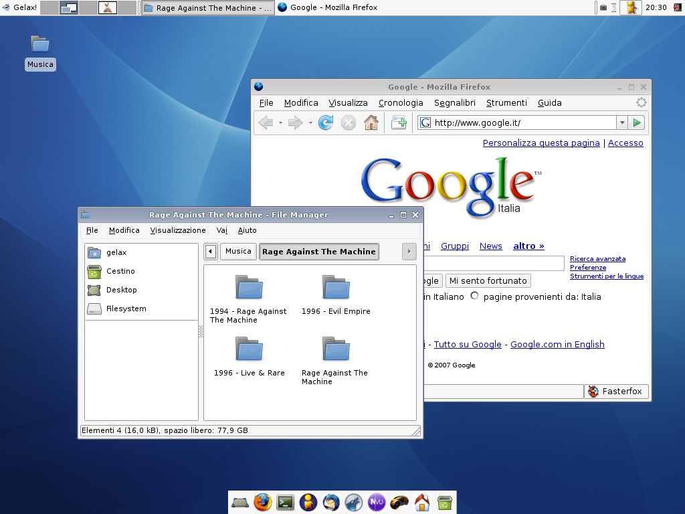Open the home folder from the dock

coord(422,503)
